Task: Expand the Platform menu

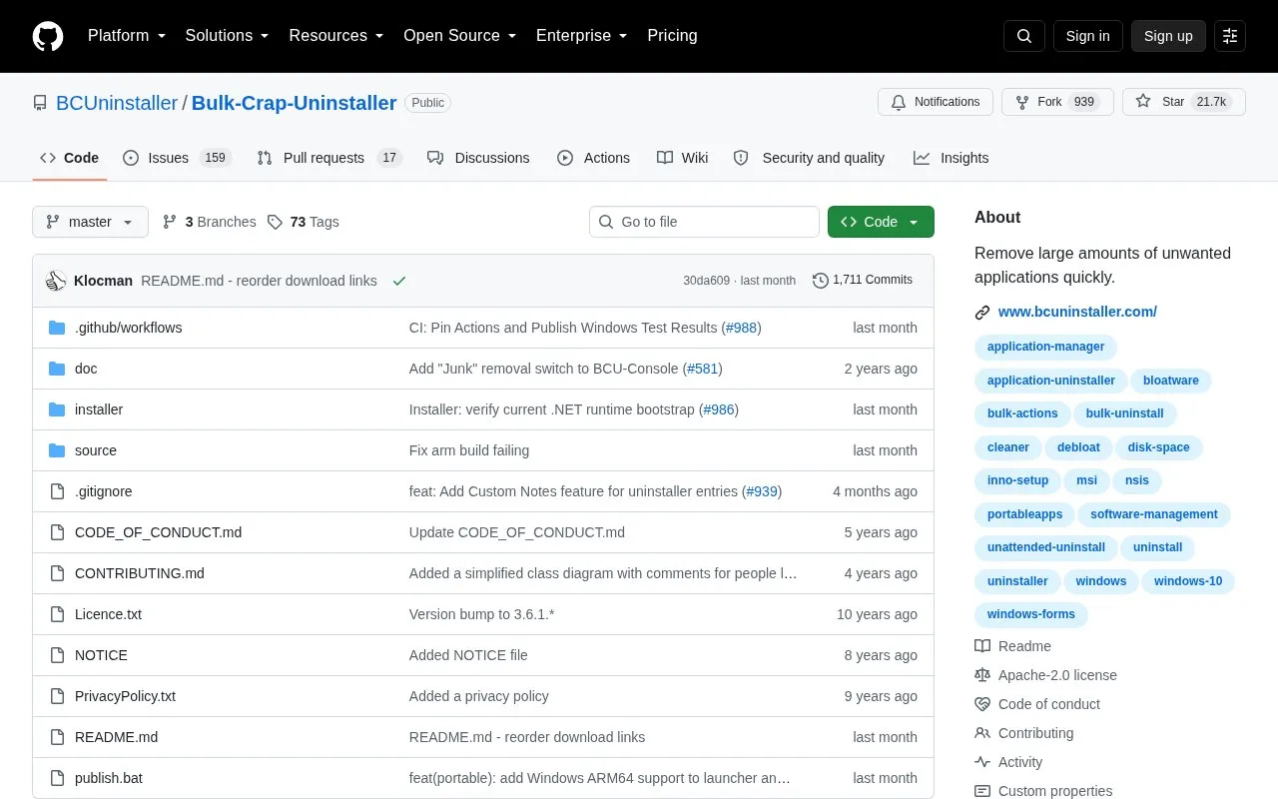Action: click(x=127, y=36)
